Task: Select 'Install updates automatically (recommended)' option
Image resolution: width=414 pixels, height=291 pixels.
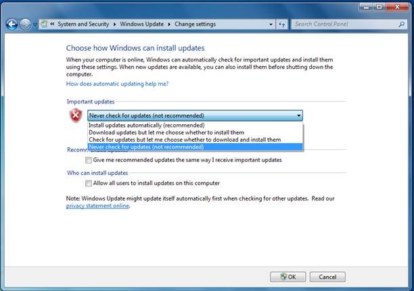Action: pyautogui.click(x=195, y=125)
